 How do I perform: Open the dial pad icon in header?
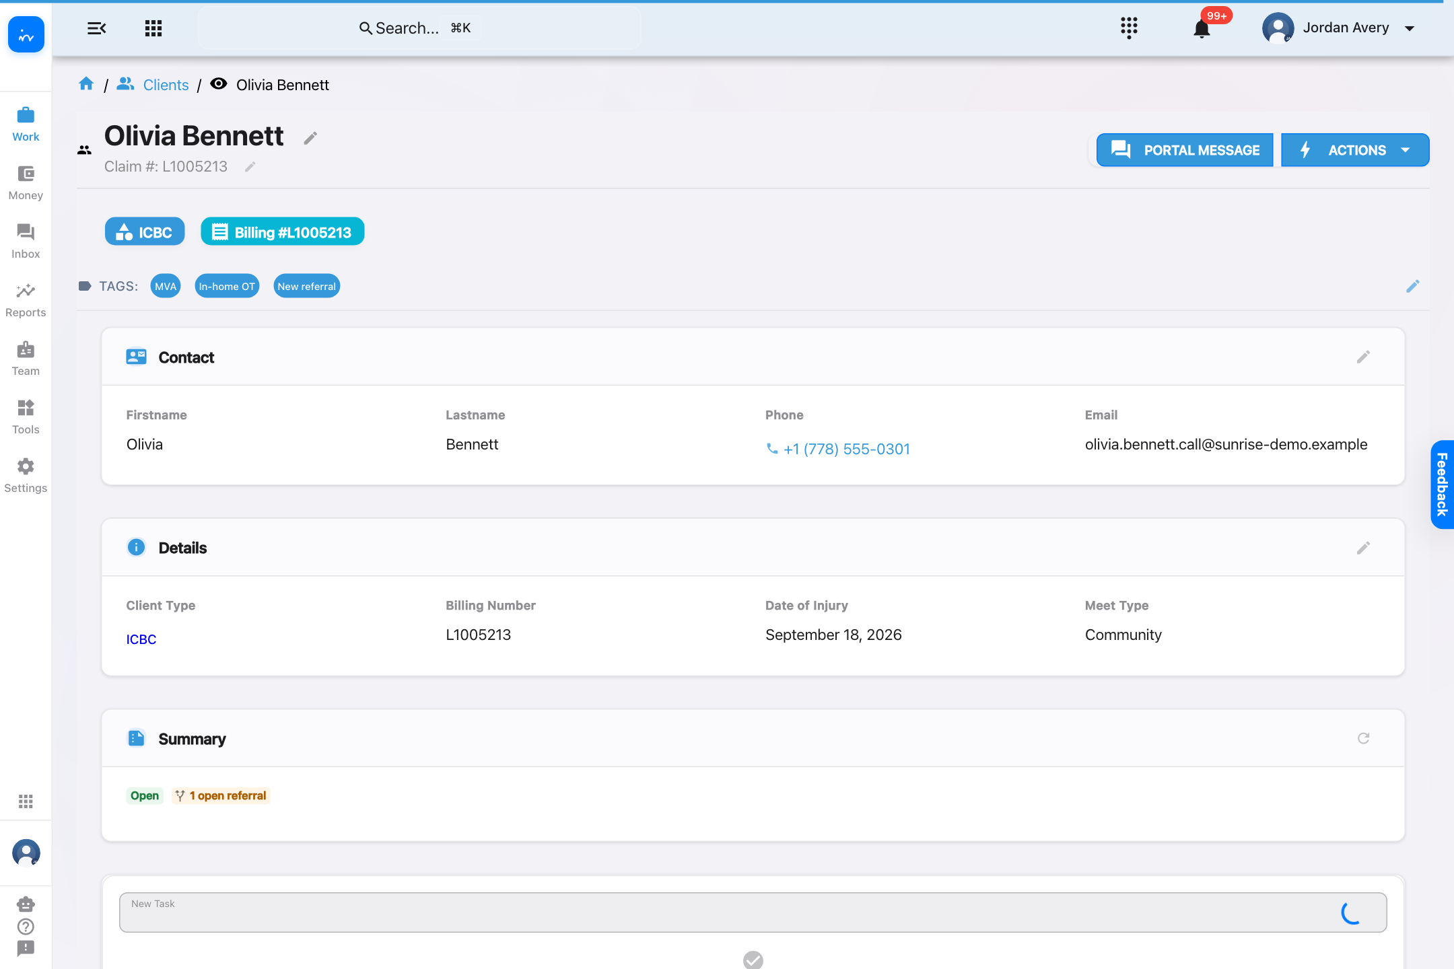pos(1129,28)
